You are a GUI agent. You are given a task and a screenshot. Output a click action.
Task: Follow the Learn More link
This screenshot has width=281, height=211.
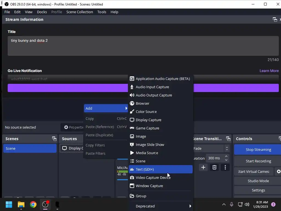269,71
